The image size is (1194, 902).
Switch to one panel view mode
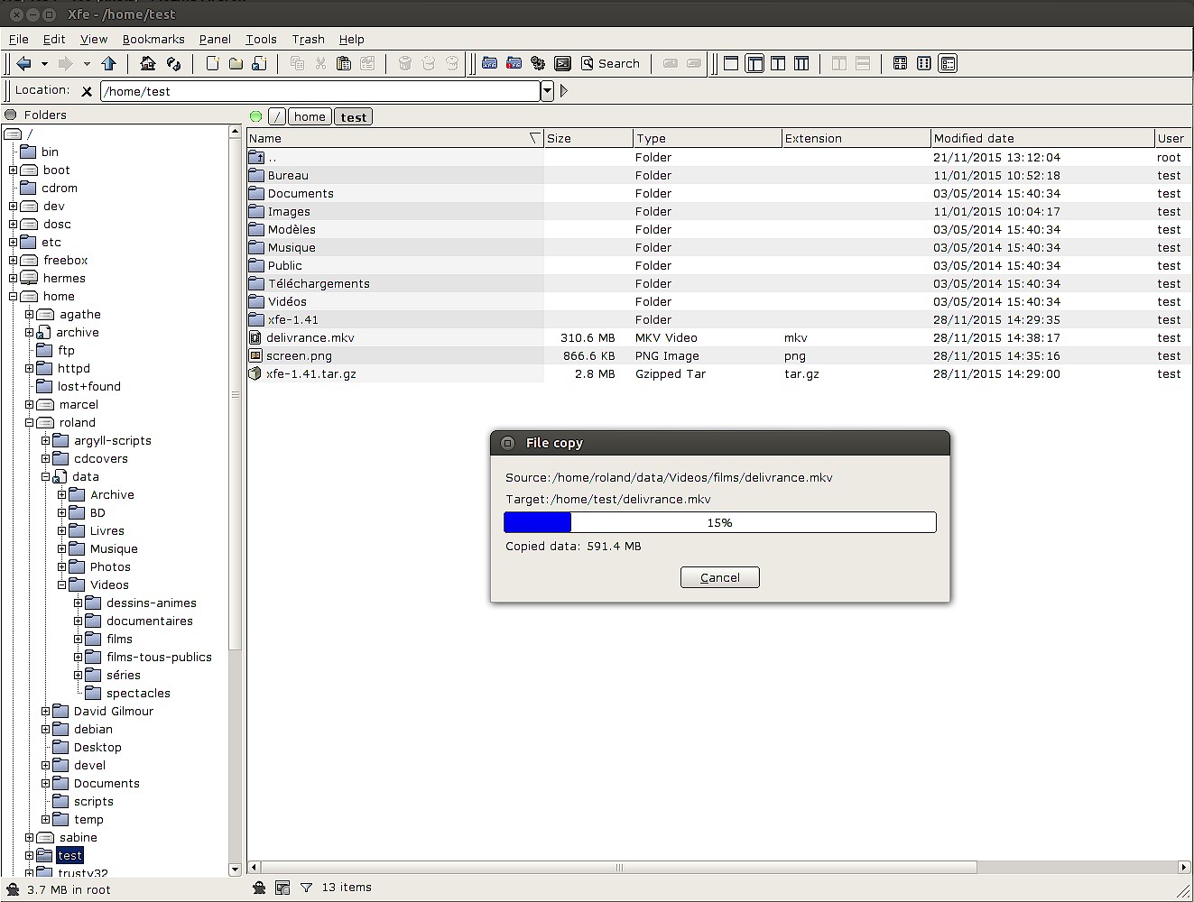click(731, 63)
